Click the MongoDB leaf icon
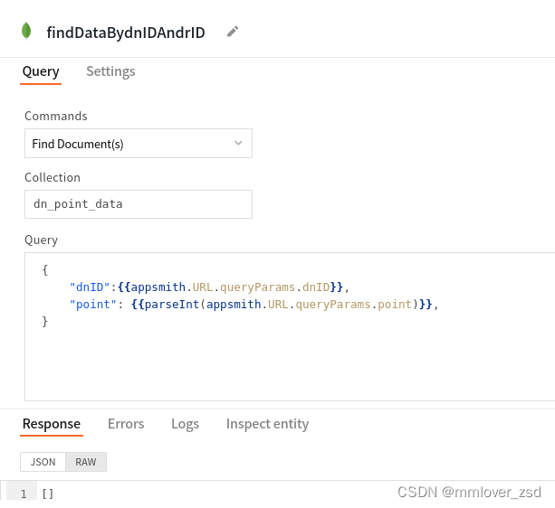This screenshot has height=508, width=555. [x=26, y=31]
